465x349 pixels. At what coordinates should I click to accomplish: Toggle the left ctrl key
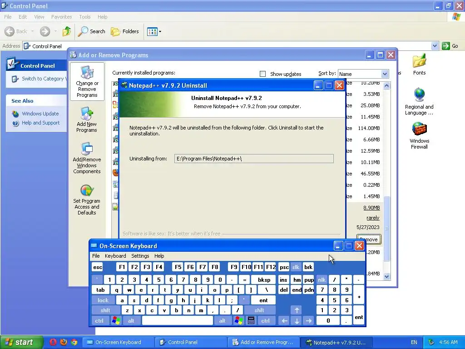(99, 321)
